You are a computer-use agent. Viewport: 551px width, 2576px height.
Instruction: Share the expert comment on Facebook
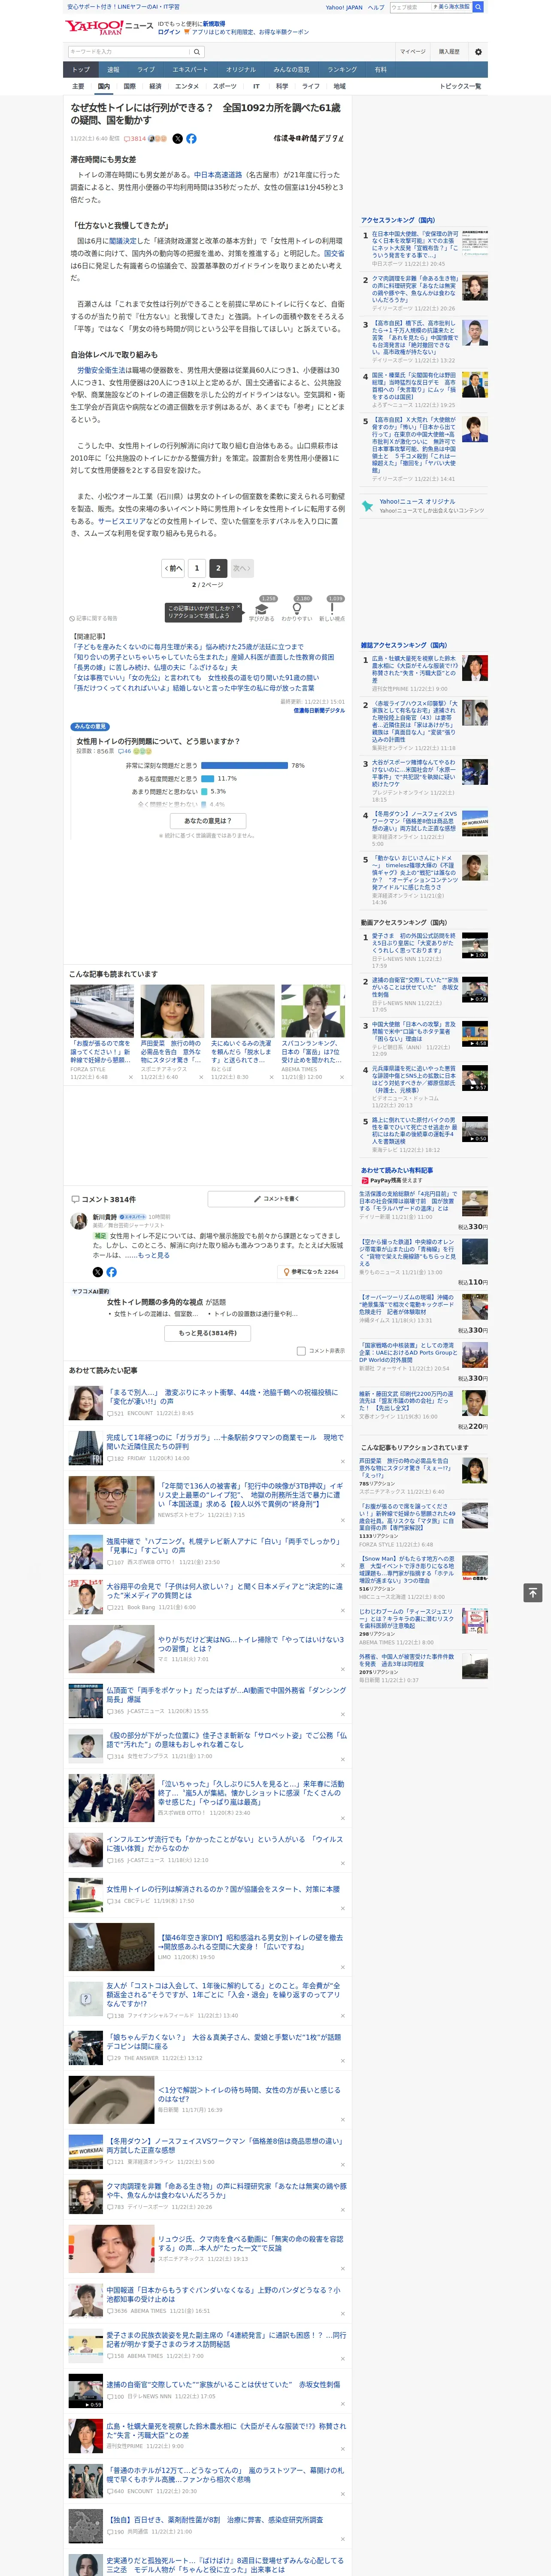[x=111, y=1272]
